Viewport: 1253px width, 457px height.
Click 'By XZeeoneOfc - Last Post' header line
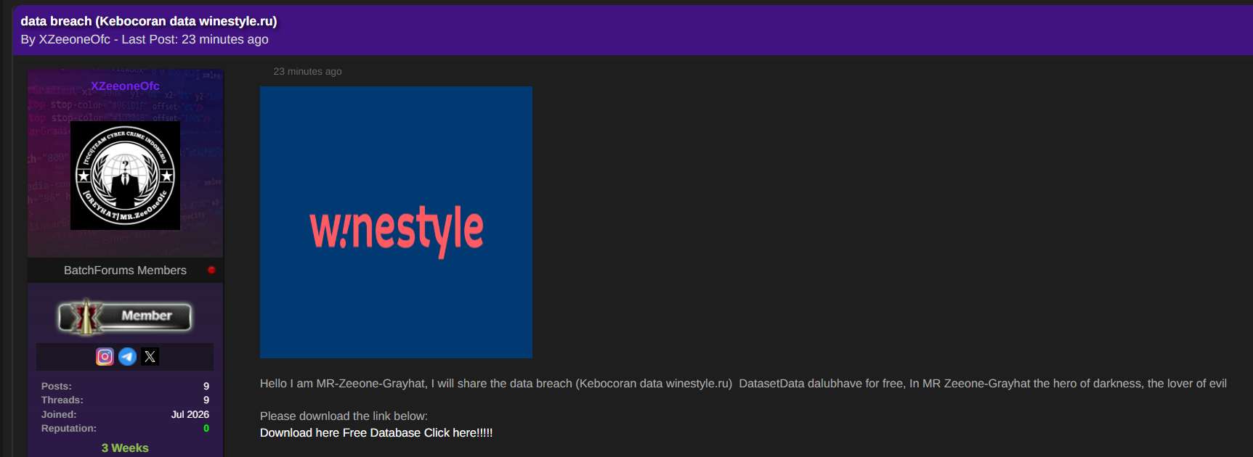(145, 39)
